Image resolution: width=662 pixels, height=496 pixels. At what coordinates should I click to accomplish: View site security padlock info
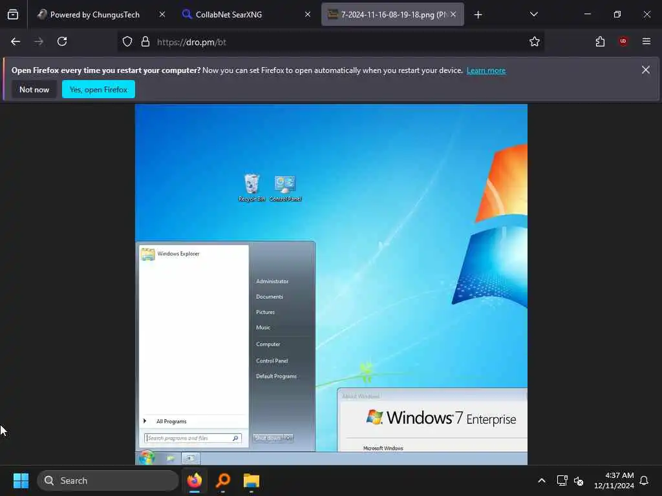(x=145, y=42)
